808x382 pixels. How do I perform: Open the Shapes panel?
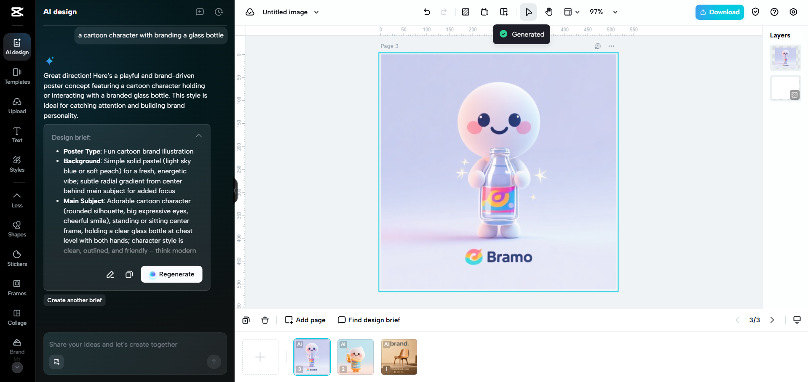point(17,228)
